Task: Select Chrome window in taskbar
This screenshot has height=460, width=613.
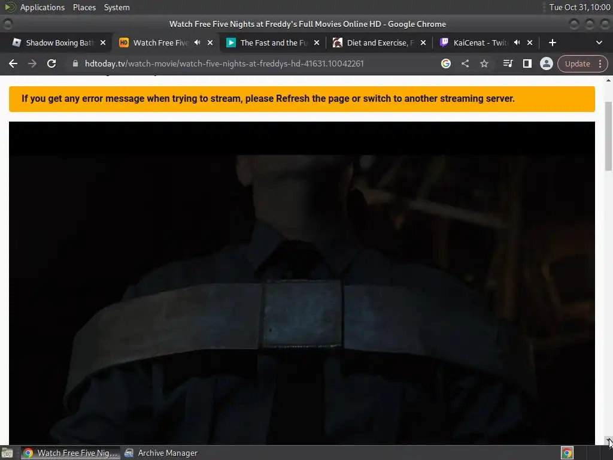Action: [71, 453]
